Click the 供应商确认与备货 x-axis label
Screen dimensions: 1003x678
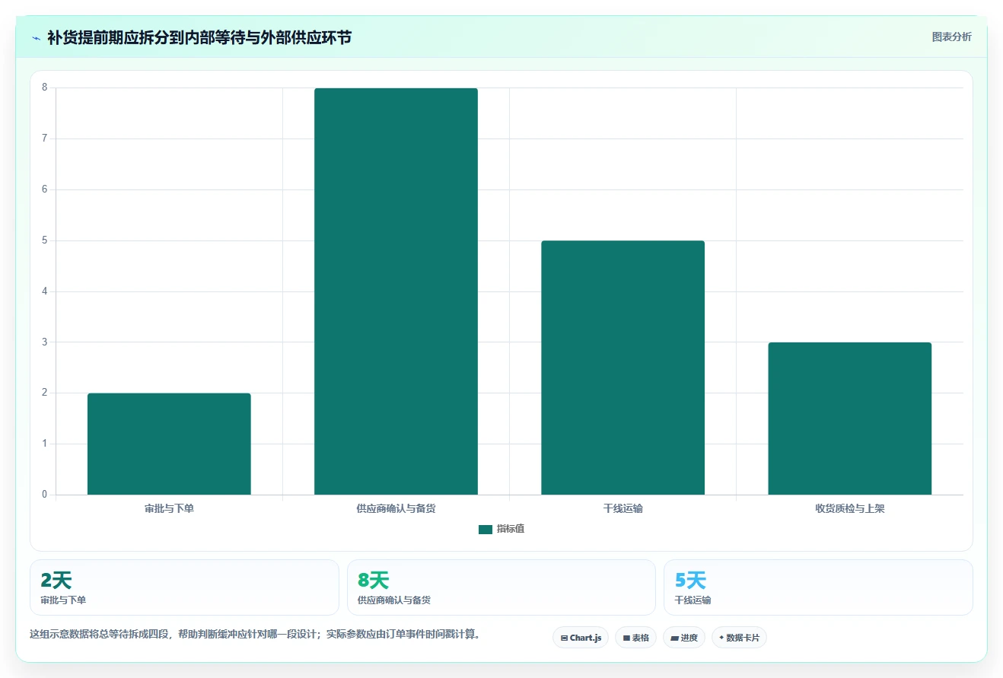396,508
